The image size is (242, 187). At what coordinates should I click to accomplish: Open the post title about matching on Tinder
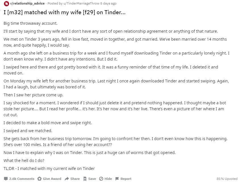click(64, 13)
